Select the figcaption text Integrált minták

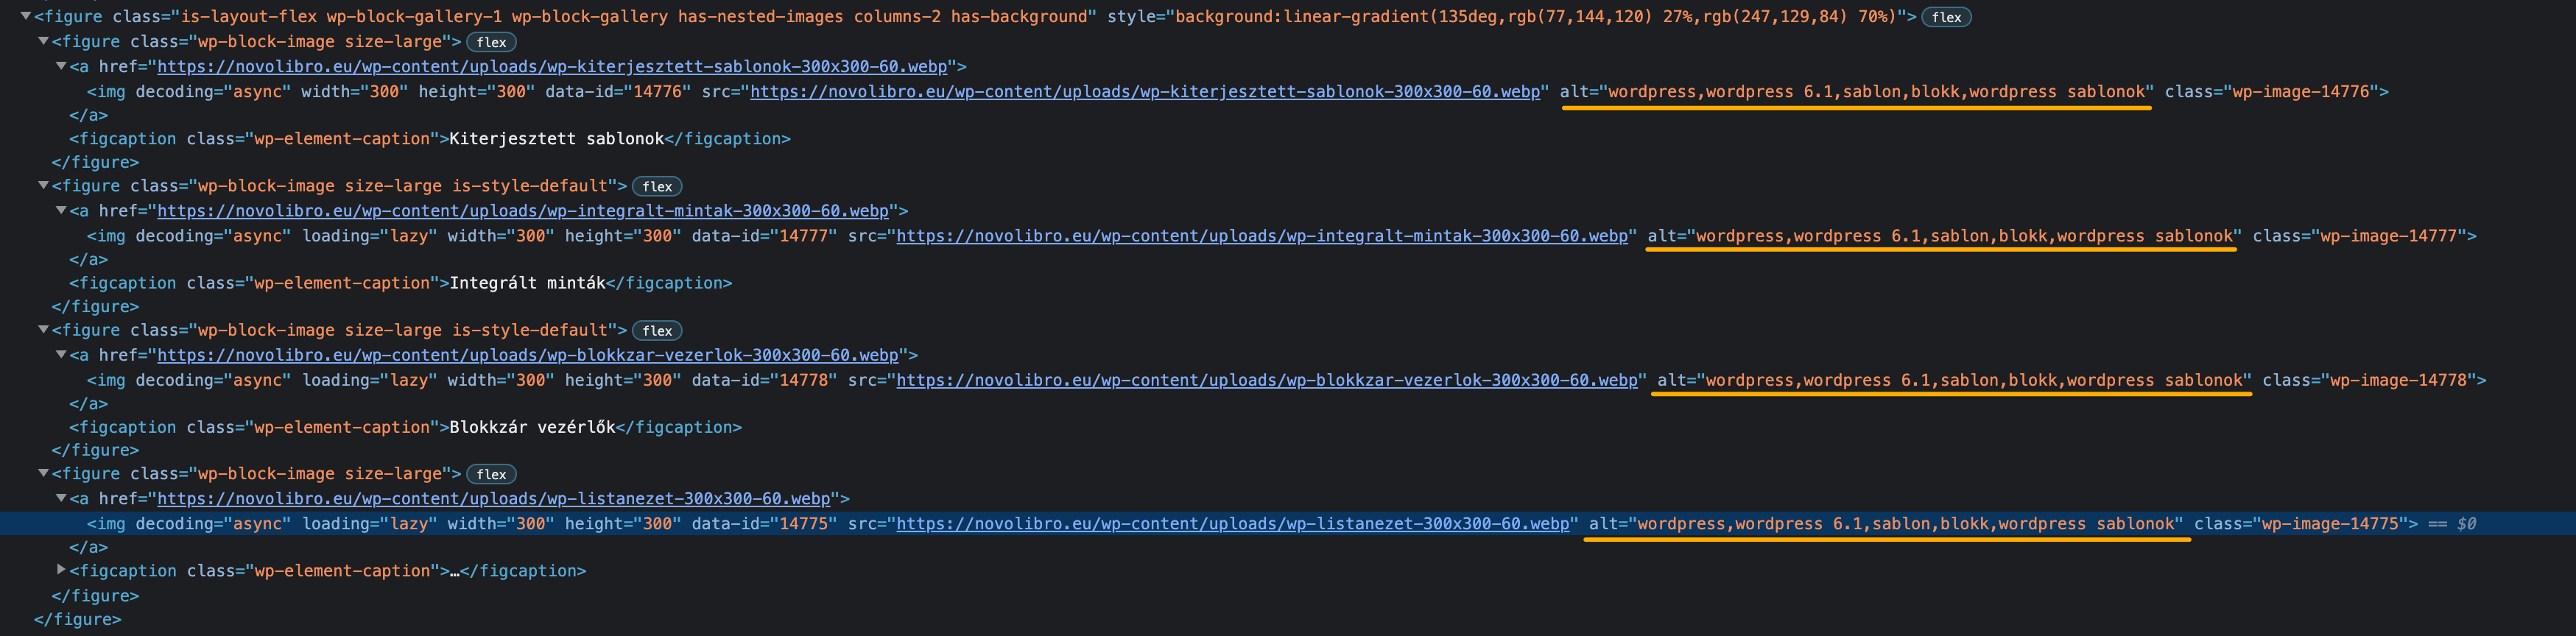click(x=528, y=282)
